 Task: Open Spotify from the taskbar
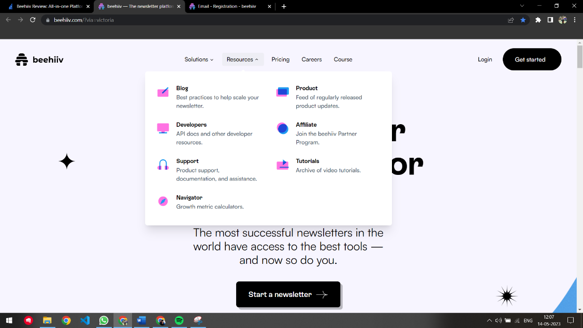pos(179,320)
